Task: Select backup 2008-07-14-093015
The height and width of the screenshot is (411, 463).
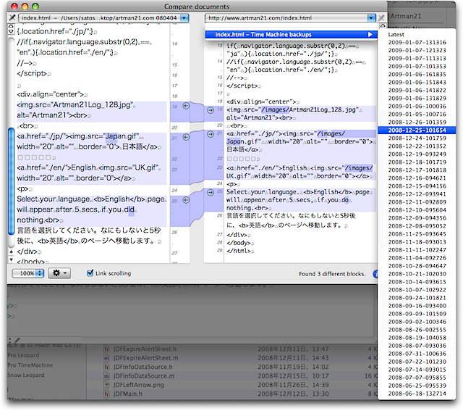Action: click(x=417, y=370)
